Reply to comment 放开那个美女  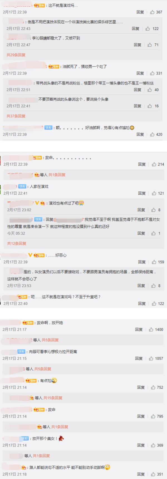click(x=141, y=445)
